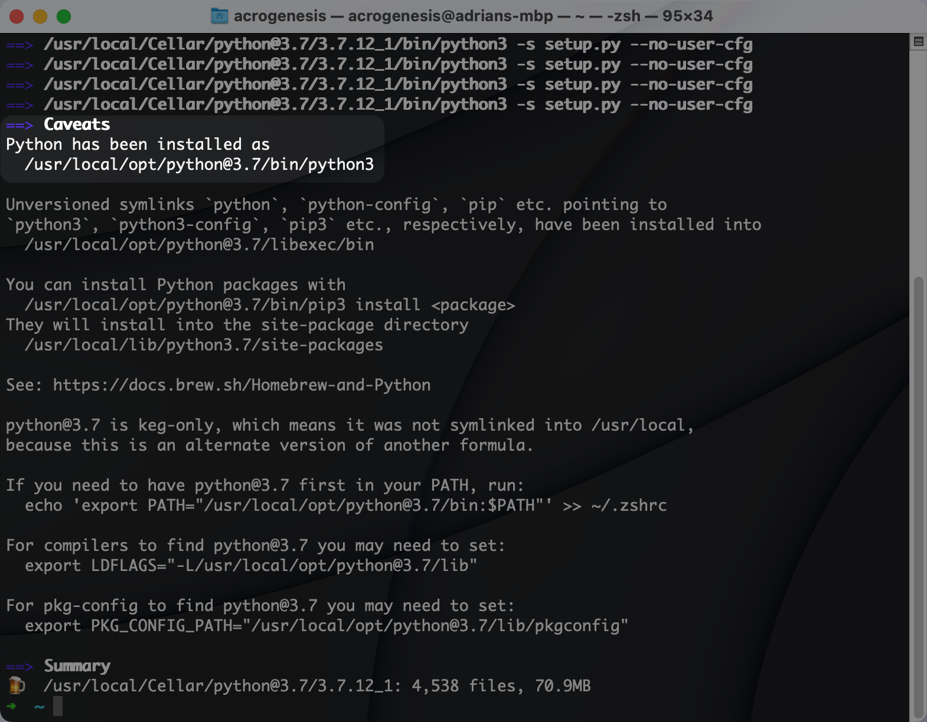The height and width of the screenshot is (722, 927).
Task: Click the folder icon in the title bar
Action: [x=219, y=16]
